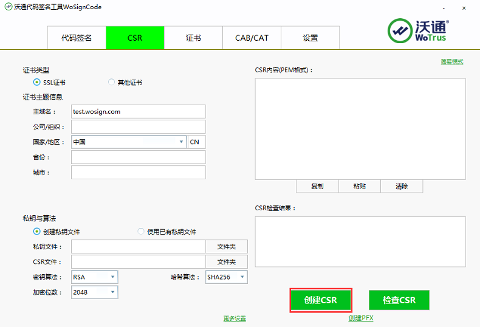Expand the 国家/地区 country dropdown
The height and width of the screenshot is (327, 480).
click(x=181, y=142)
